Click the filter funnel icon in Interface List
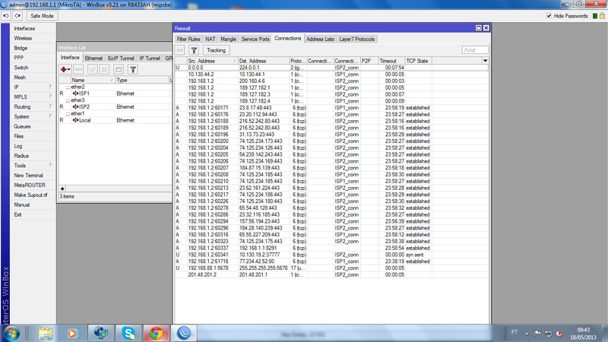608x342 pixels. pyautogui.click(x=132, y=69)
